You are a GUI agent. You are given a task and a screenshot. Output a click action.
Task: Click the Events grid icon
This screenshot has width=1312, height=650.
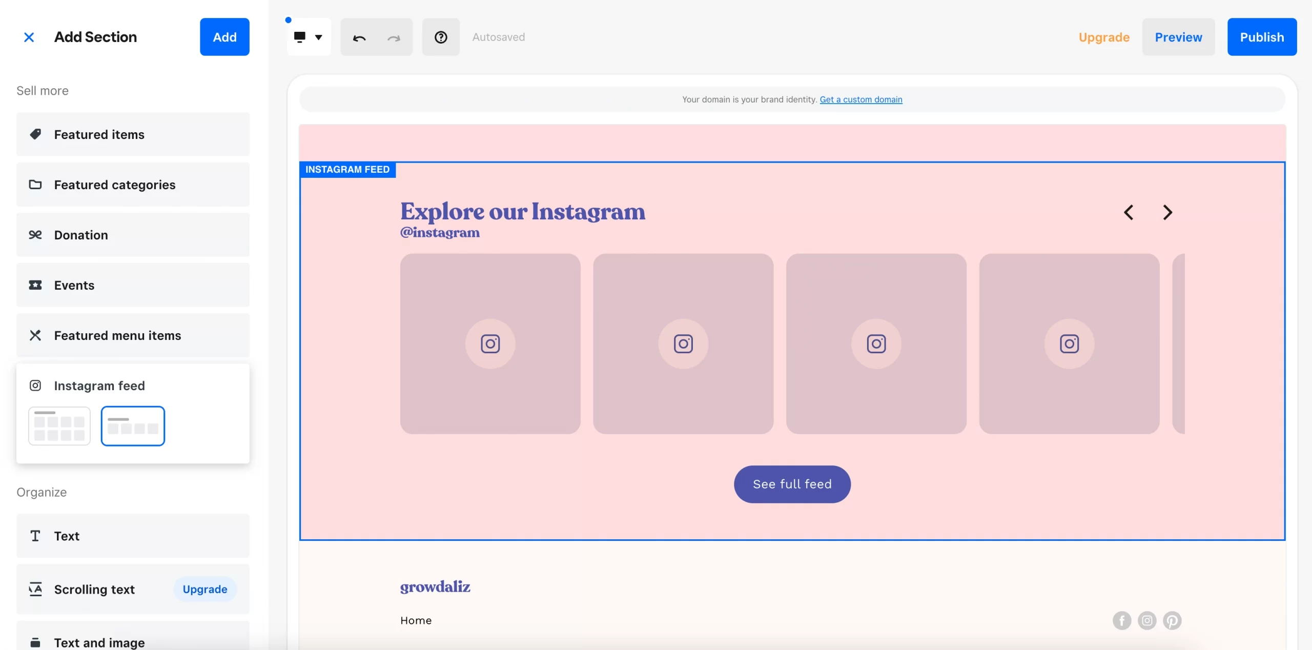pos(35,285)
